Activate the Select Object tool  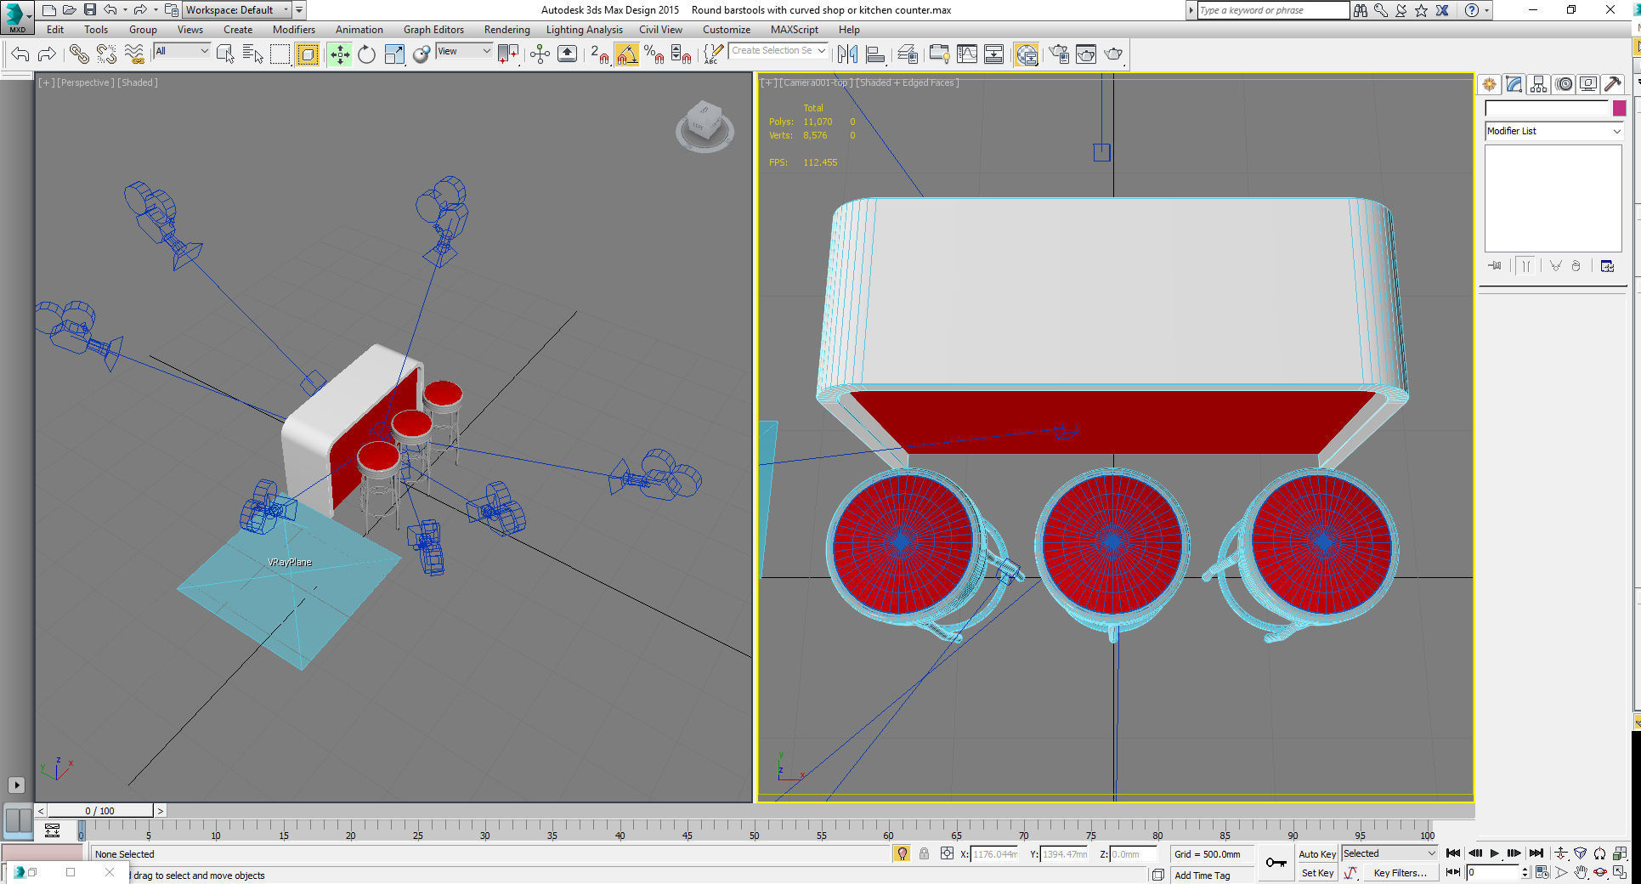[x=225, y=54]
